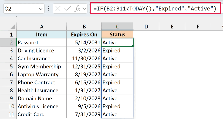Click the date cell 8/19/2027

tap(84, 74)
